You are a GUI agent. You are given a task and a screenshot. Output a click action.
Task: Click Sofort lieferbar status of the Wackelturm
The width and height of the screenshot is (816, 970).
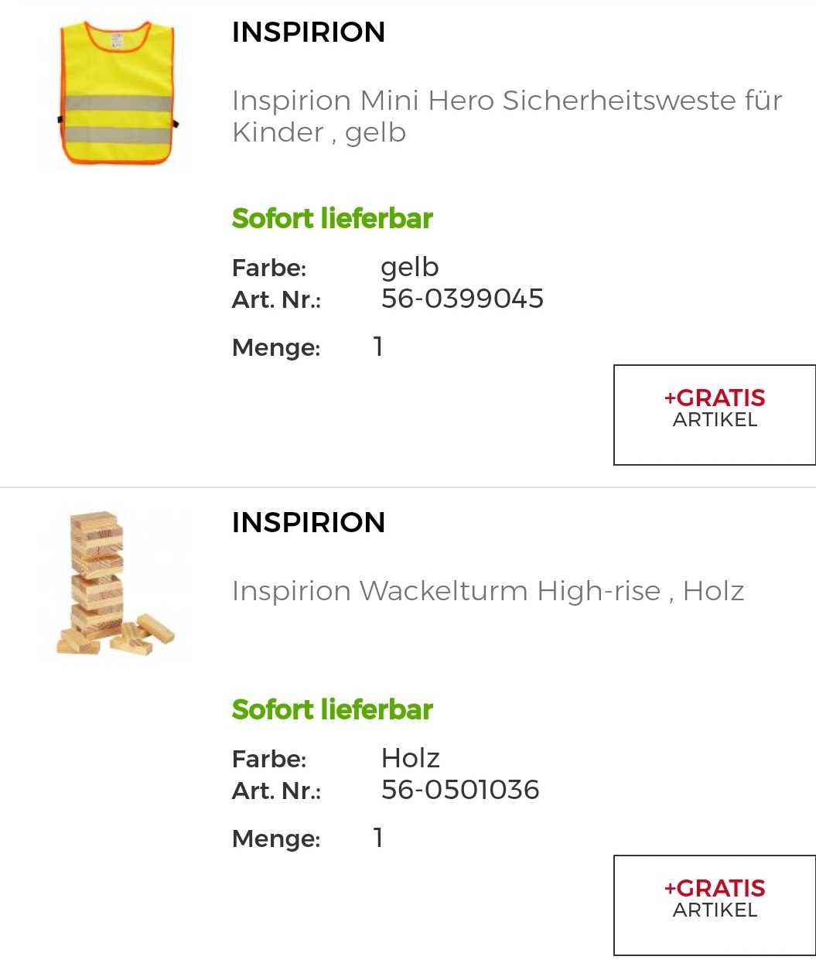click(x=333, y=709)
